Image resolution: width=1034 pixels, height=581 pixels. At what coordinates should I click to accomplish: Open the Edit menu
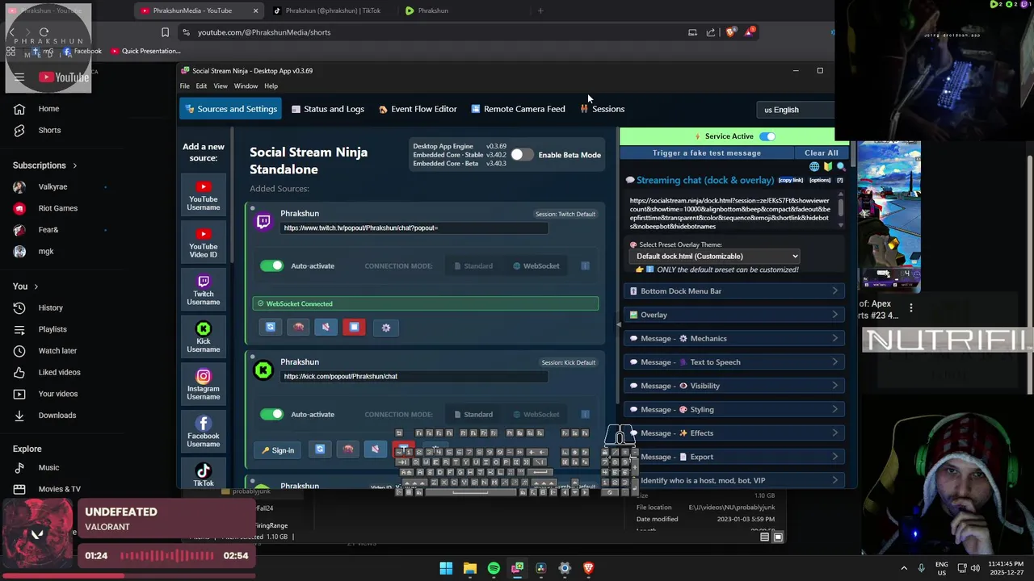pos(201,86)
